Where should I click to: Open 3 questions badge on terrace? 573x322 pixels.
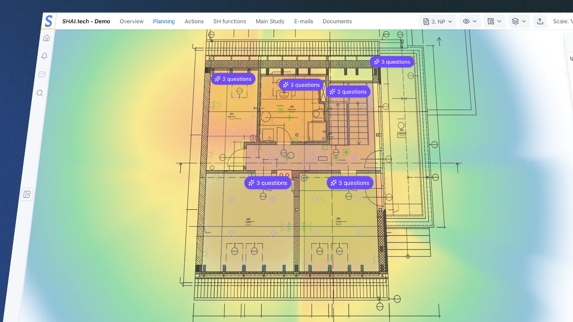click(x=392, y=62)
